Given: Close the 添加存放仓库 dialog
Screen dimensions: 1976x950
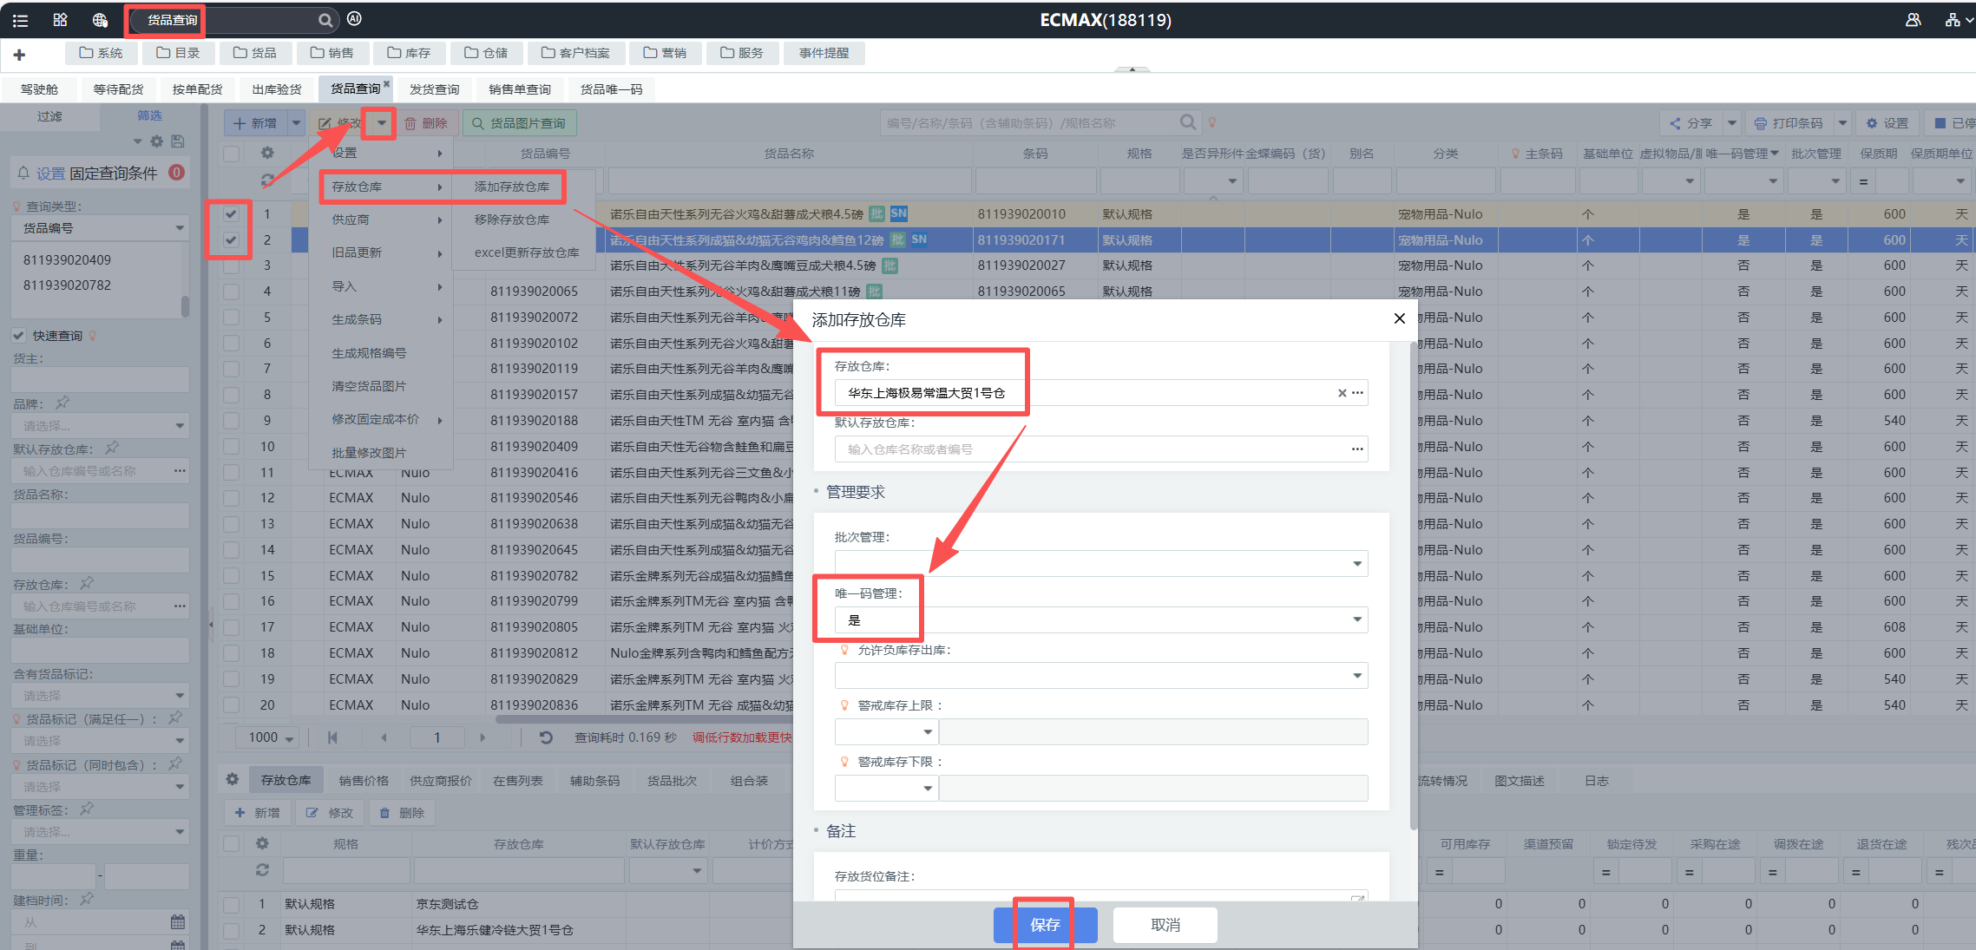Looking at the screenshot, I should 1399,318.
